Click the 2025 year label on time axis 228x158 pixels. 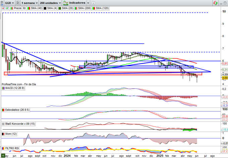(160, 156)
